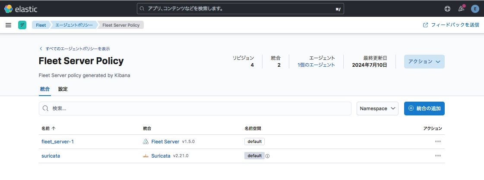Click info icon next to suricata namespace
484x180 pixels.
pyautogui.click(x=268, y=156)
